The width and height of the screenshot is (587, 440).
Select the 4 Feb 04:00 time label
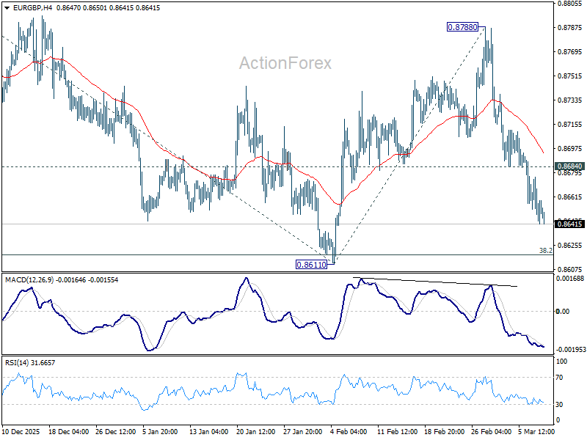point(349,431)
